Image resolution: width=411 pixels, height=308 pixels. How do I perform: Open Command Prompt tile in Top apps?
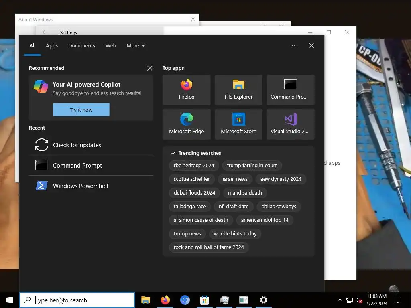[291, 90]
